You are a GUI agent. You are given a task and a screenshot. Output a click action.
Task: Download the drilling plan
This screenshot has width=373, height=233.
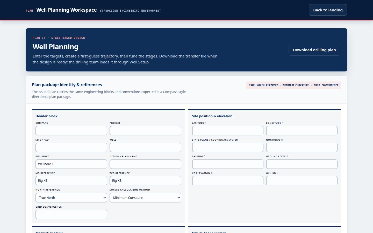tap(314, 50)
